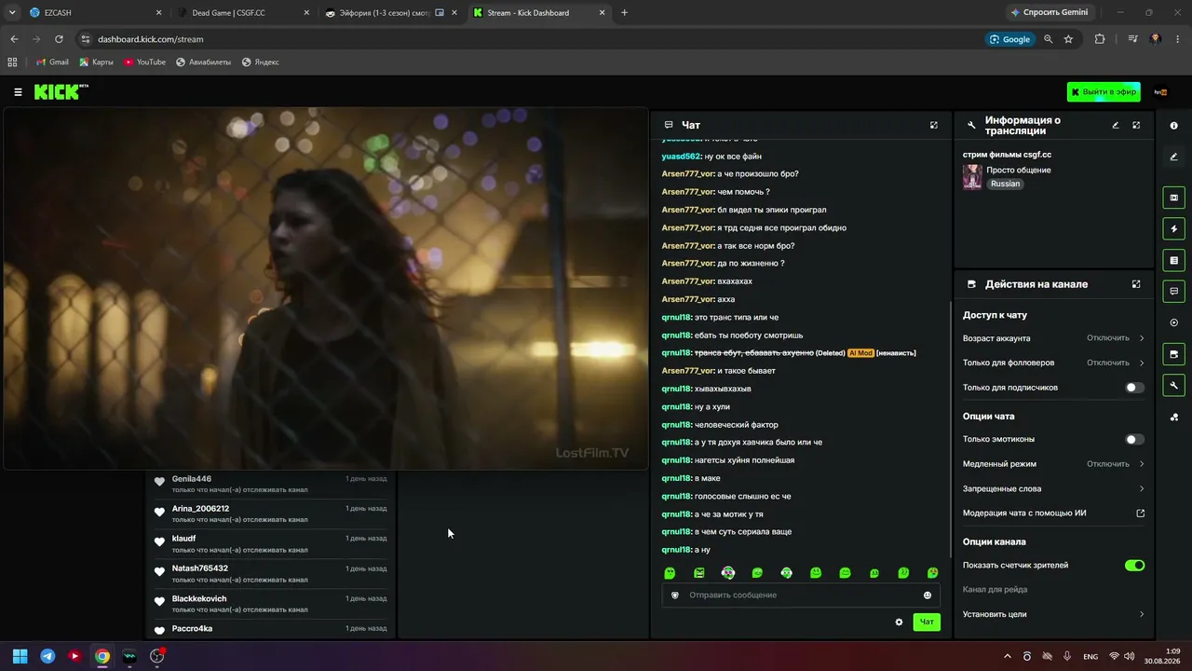Toggle the lightning bolt widget in sidebar
1192x671 pixels.
(1173, 228)
